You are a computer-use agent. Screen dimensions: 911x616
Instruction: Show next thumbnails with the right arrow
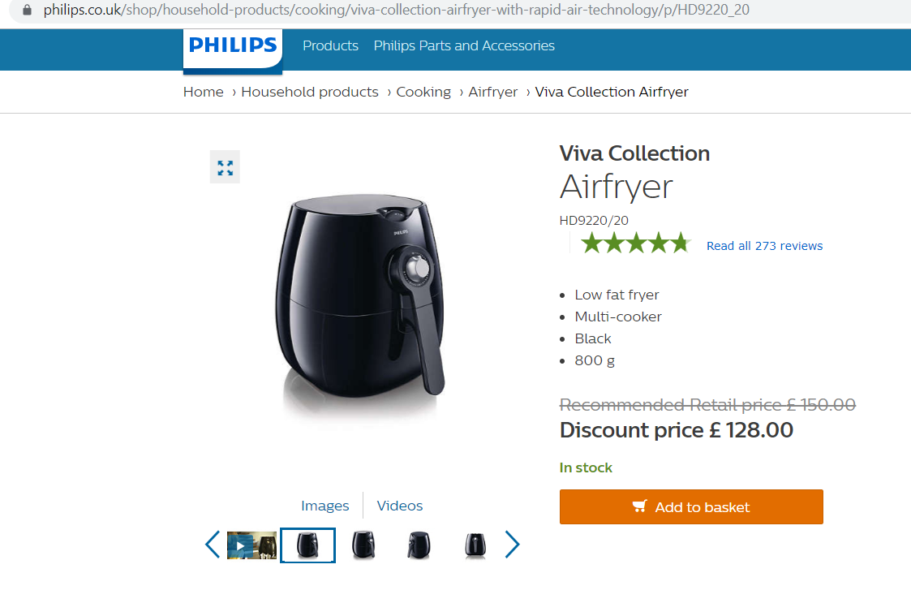[512, 545]
